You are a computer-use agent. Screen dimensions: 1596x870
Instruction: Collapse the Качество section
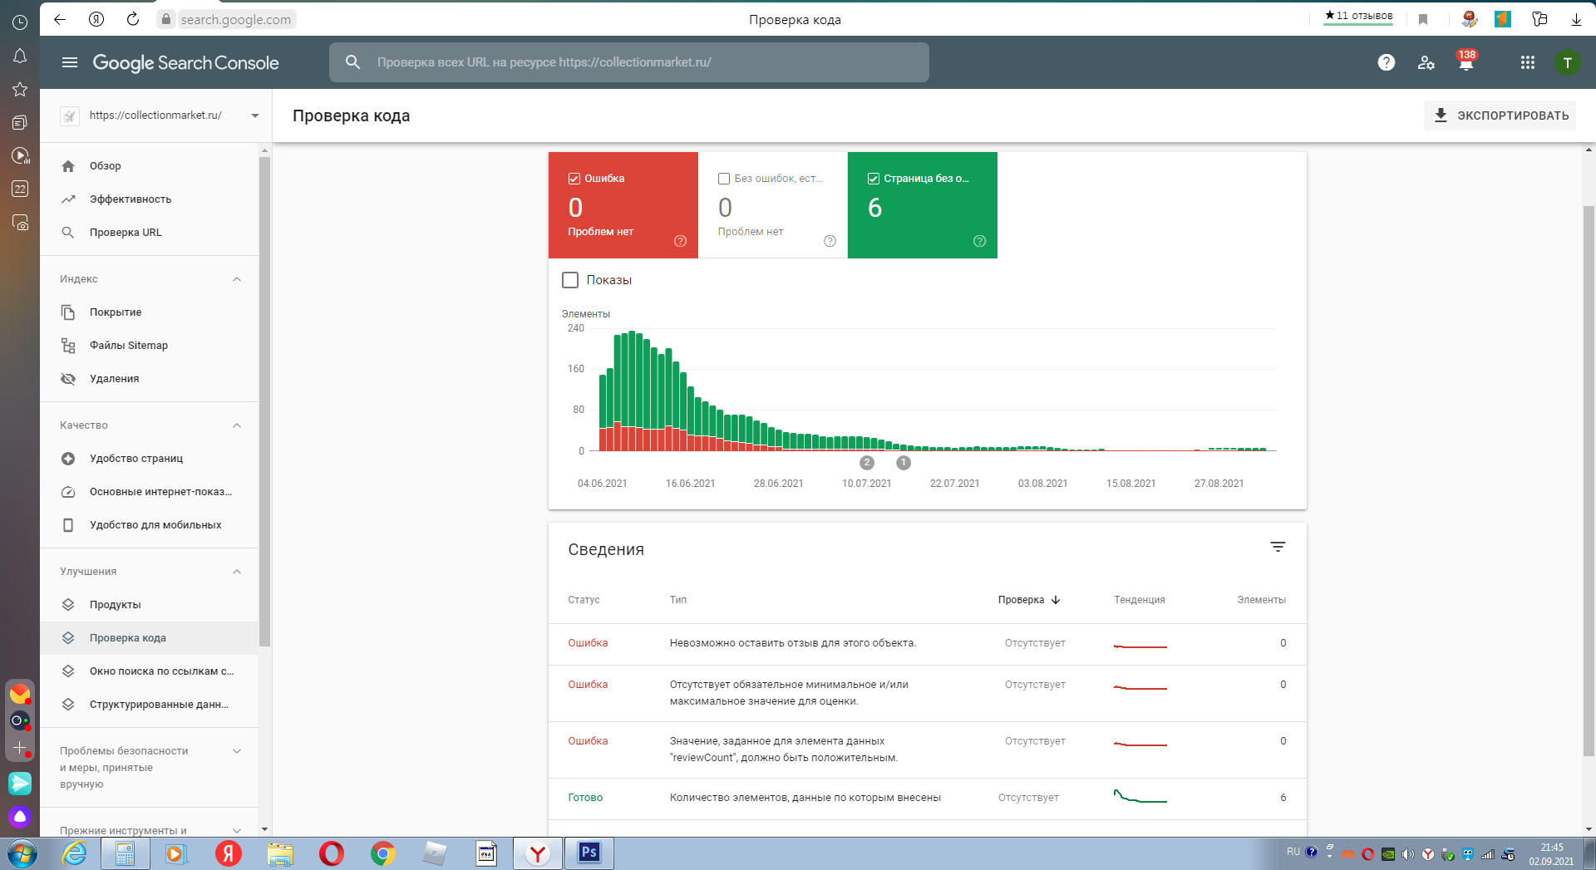click(x=237, y=425)
